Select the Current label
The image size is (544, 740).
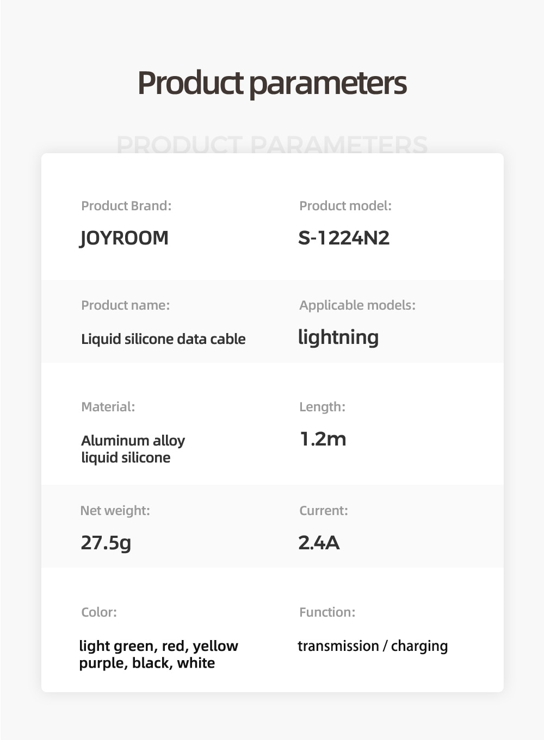click(324, 511)
